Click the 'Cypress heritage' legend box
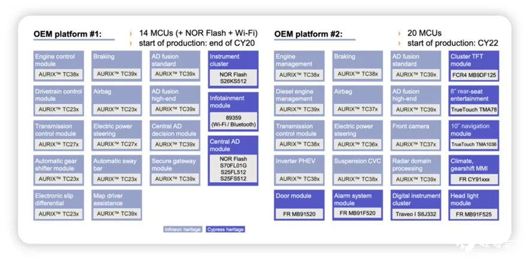Viewport: 531px width, 259px height. [x=225, y=229]
